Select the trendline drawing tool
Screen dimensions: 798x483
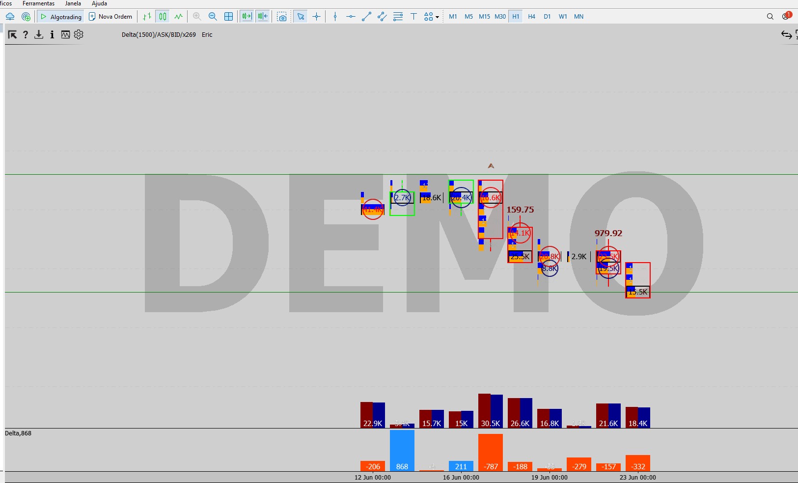click(366, 17)
